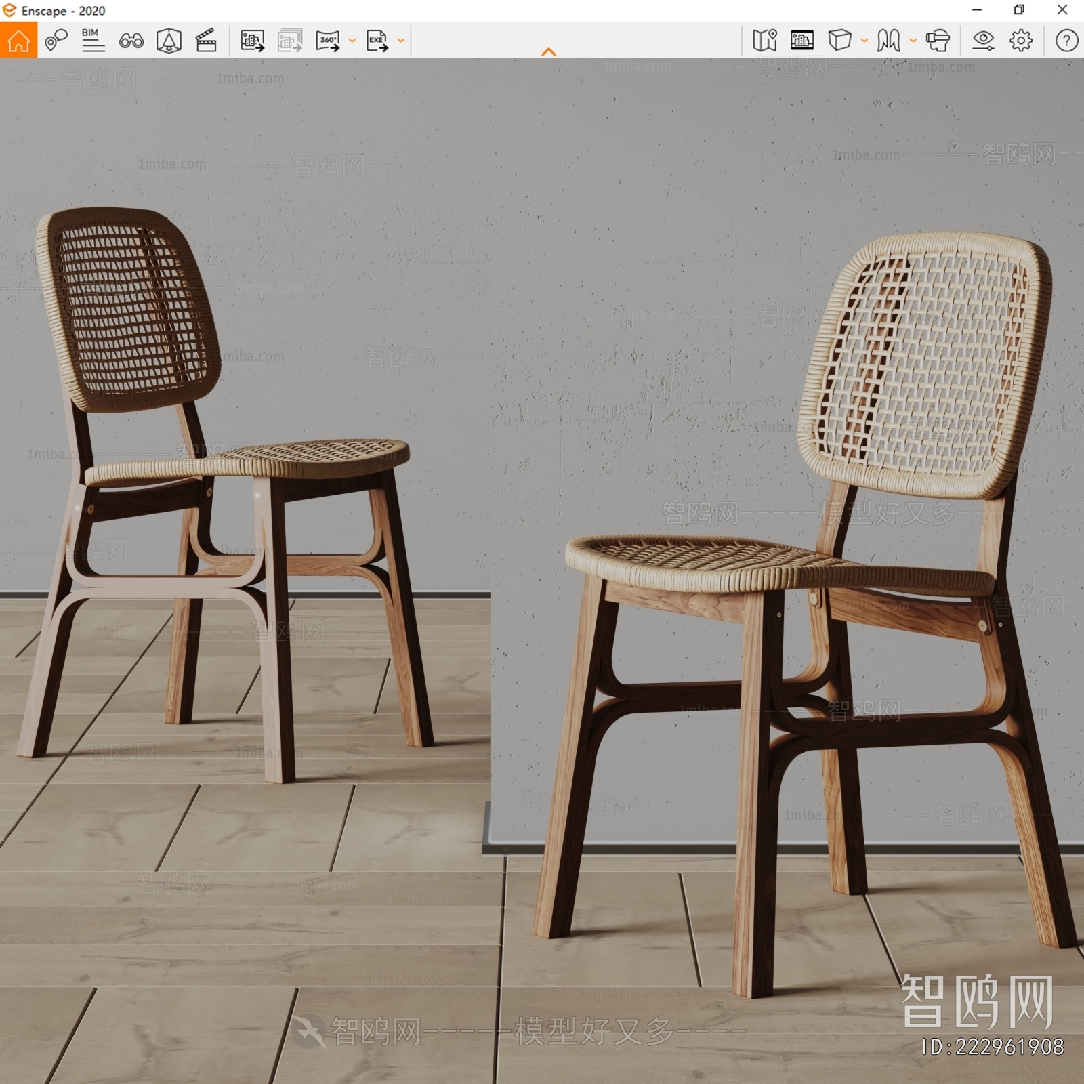The width and height of the screenshot is (1084, 1084).
Task: Click the Screenshot export icon
Action: [x=252, y=41]
